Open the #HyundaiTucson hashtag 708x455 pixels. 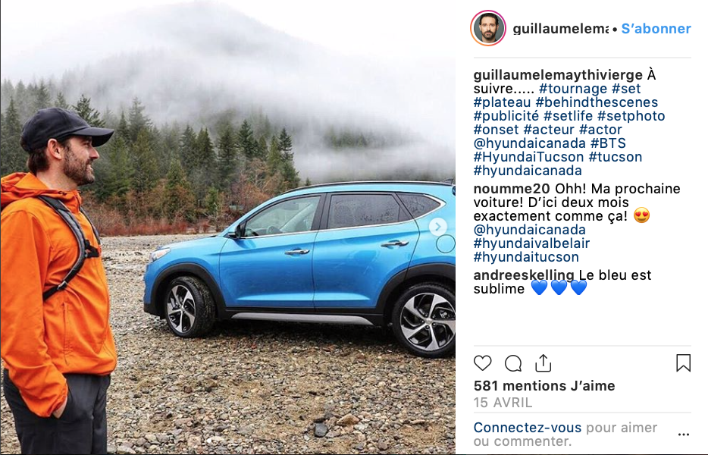[529, 157]
